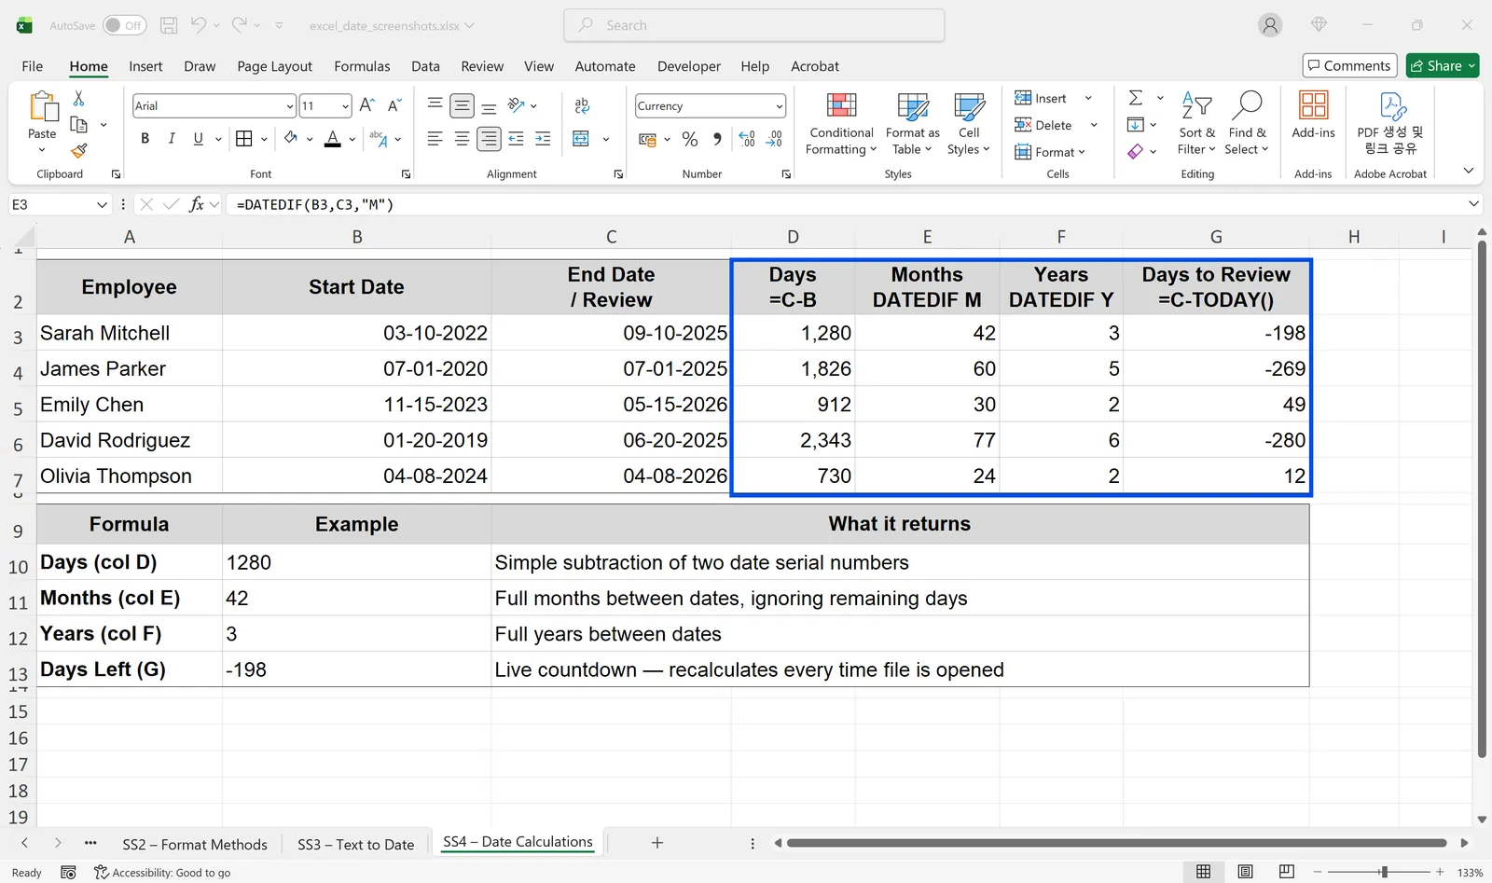Image resolution: width=1492 pixels, height=883 pixels.
Task: Open the Currency number format dropdown
Action: [x=779, y=106]
